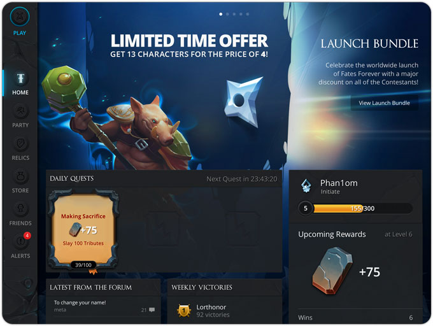Open the Making Sacrifice quest card
Viewport: 433px width, 326px height.
point(83,229)
